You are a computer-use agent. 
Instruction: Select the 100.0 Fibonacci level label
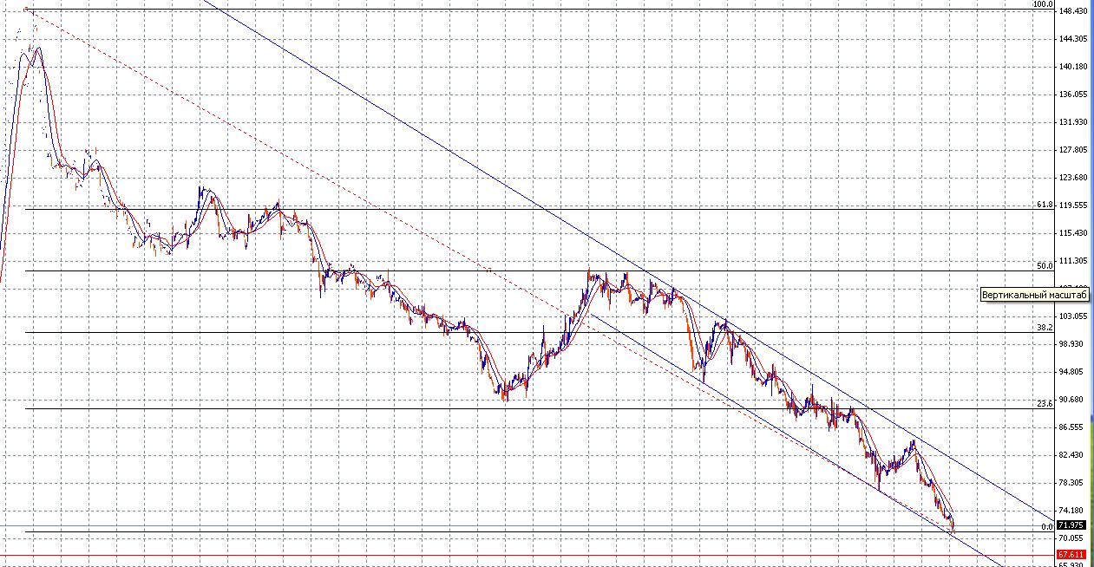pyautogui.click(x=1043, y=4)
